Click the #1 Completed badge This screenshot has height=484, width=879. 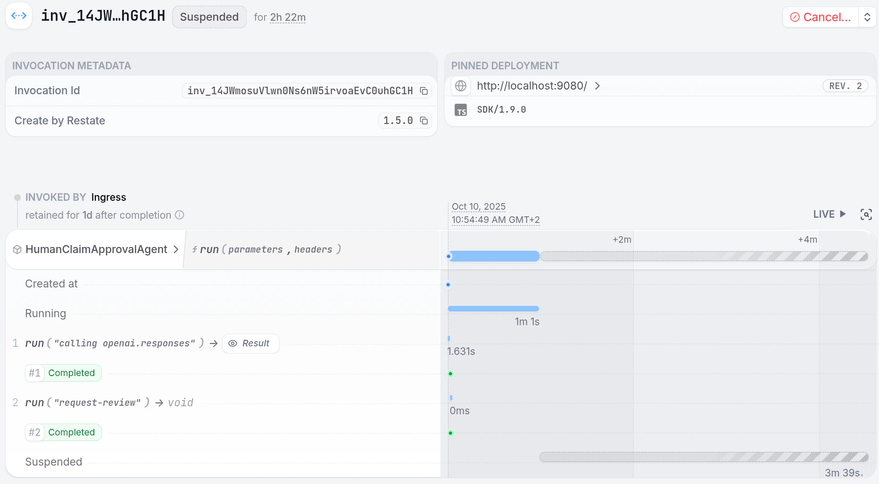63,373
